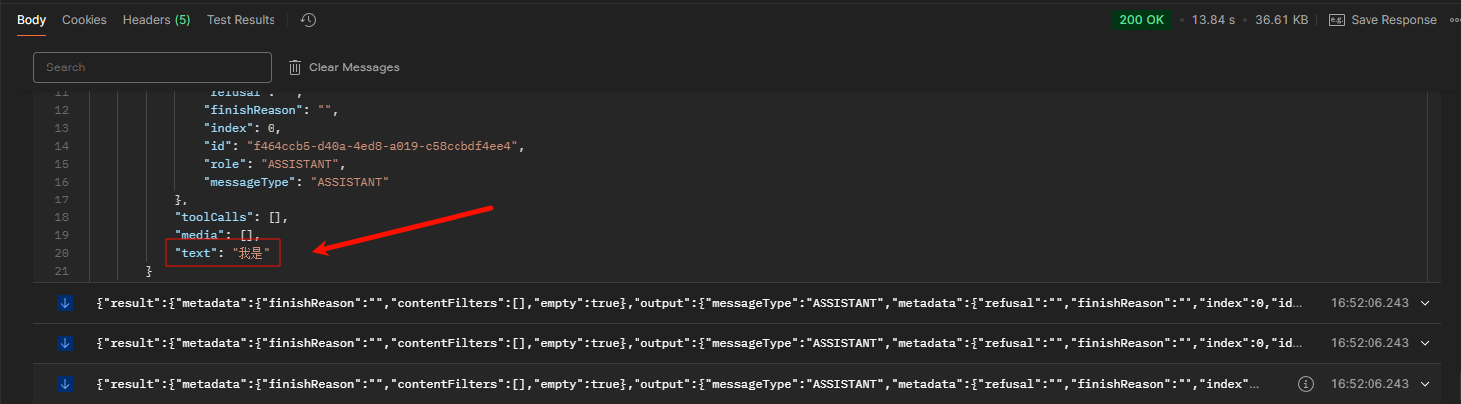Click the second message's blue down-arrow icon

[x=65, y=343]
